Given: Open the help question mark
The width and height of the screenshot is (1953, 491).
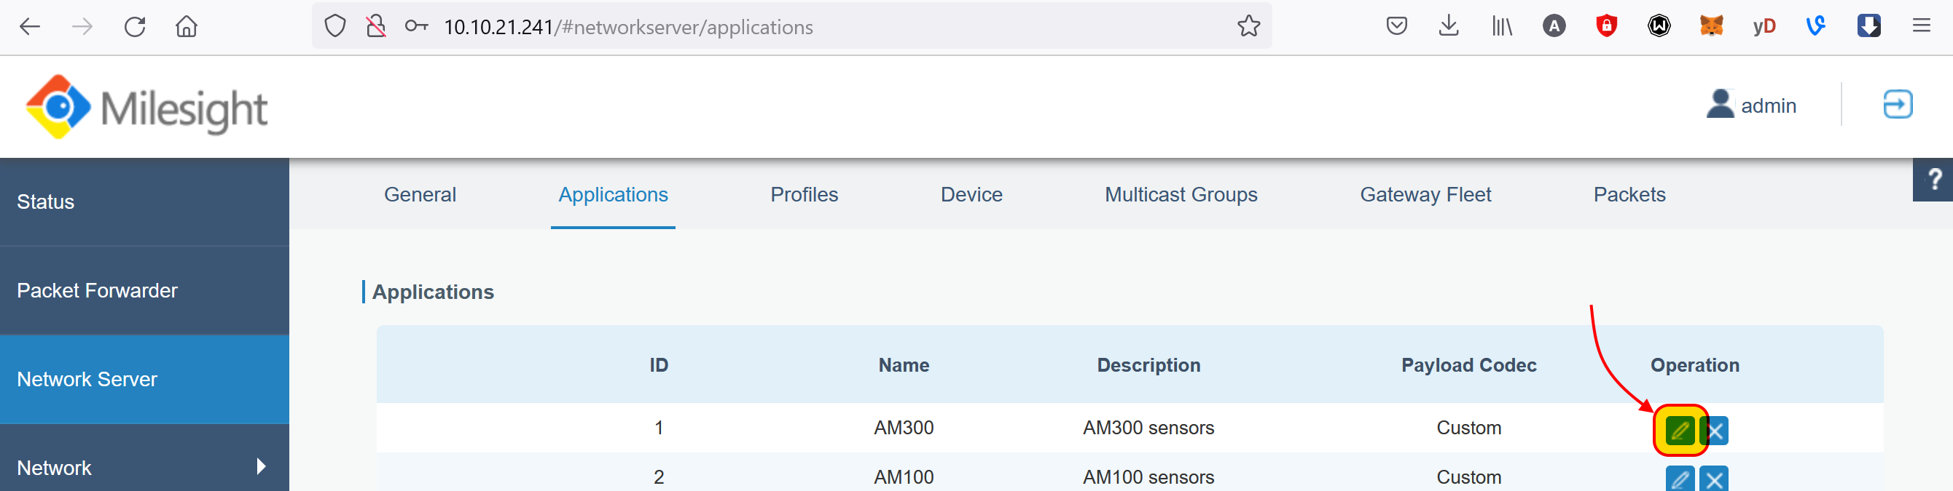Looking at the screenshot, I should coord(1933,180).
